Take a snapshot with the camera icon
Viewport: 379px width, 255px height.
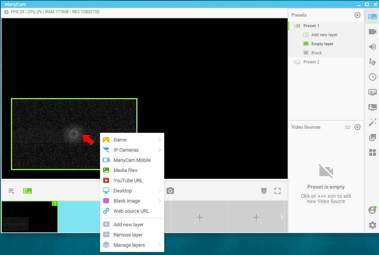pos(170,191)
